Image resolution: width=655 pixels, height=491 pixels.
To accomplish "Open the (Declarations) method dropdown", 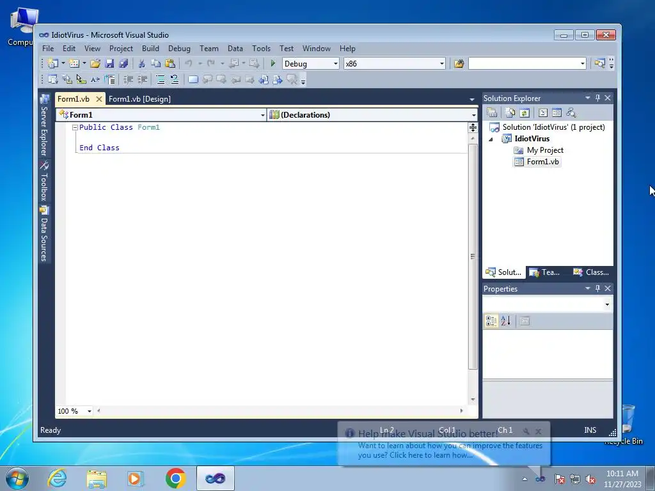I will 474,115.
